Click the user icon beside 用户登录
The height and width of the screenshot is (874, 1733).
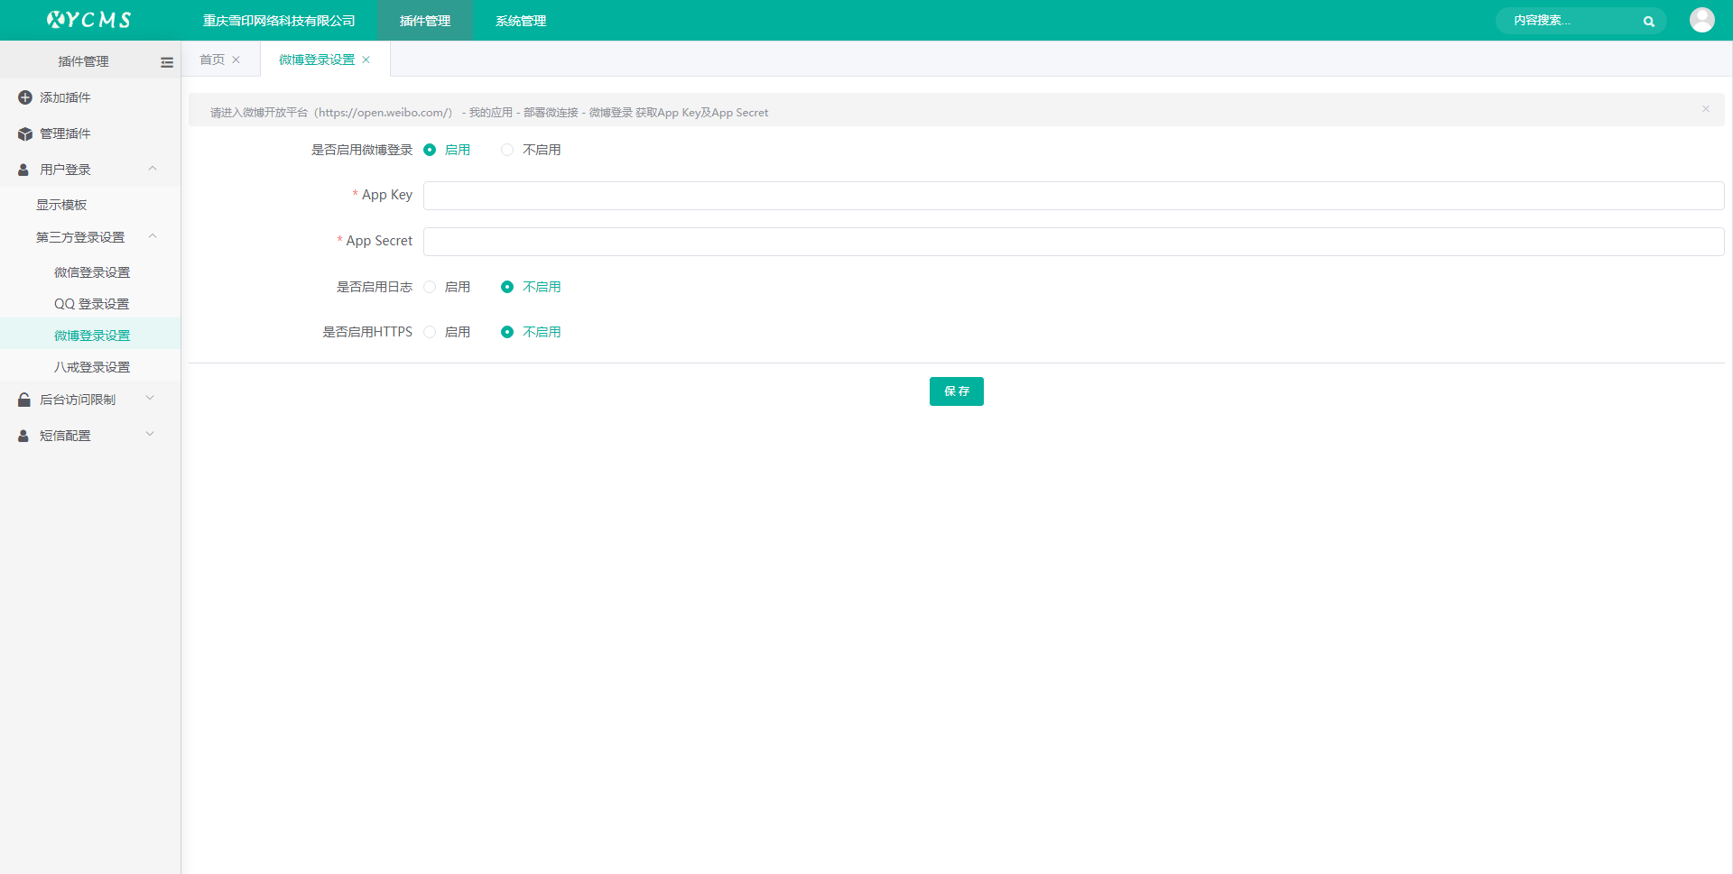tap(23, 170)
